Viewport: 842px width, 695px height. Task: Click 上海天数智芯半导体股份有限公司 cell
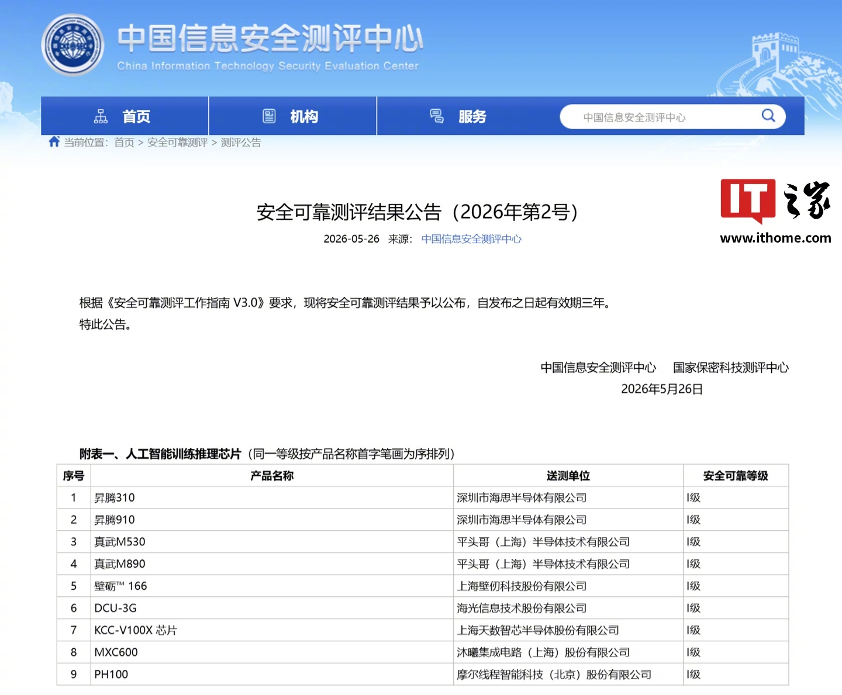pyautogui.click(x=568, y=630)
